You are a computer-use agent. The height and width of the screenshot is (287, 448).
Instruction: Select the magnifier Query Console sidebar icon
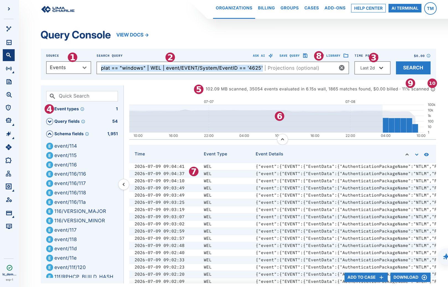point(9,55)
